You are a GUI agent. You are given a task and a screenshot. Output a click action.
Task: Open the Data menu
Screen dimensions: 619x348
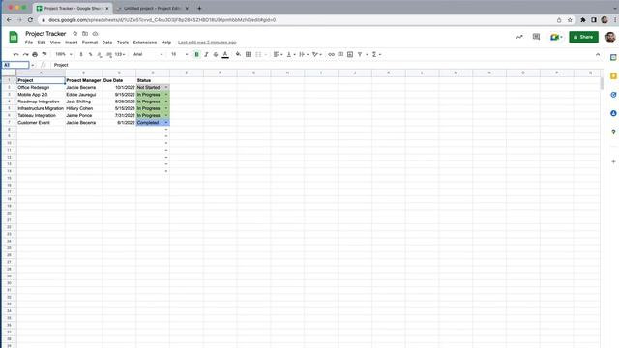point(107,43)
